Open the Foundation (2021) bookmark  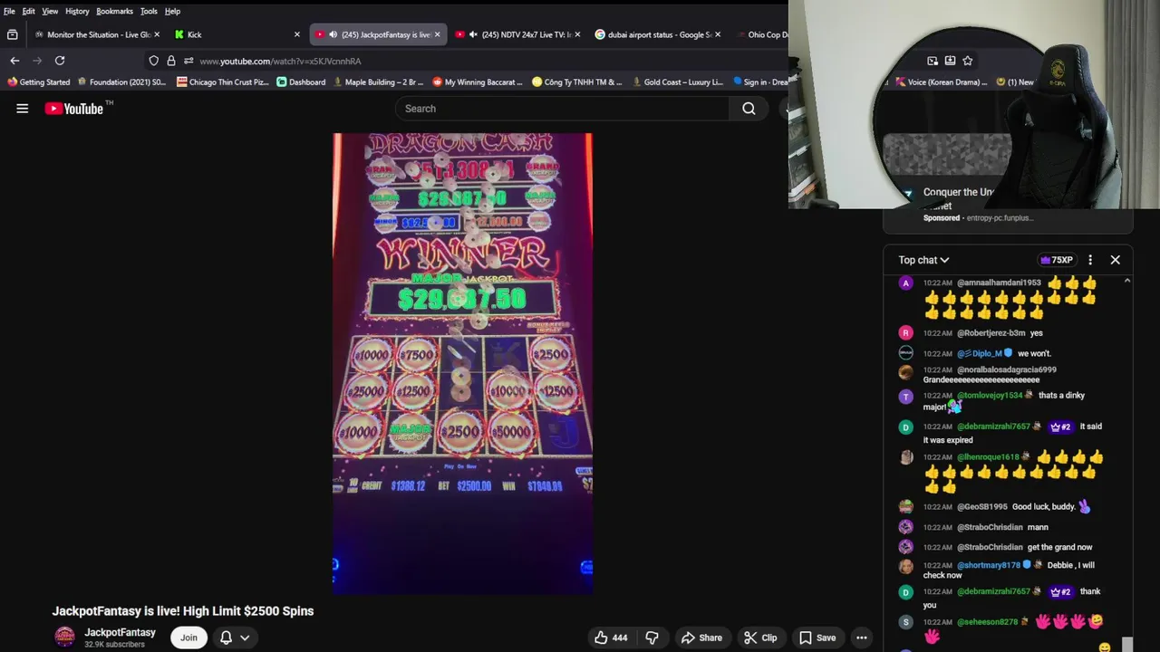point(122,81)
